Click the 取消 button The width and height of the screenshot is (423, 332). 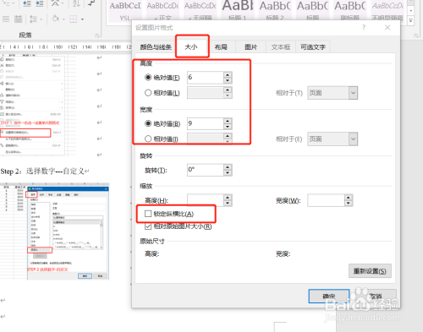pos(376,297)
